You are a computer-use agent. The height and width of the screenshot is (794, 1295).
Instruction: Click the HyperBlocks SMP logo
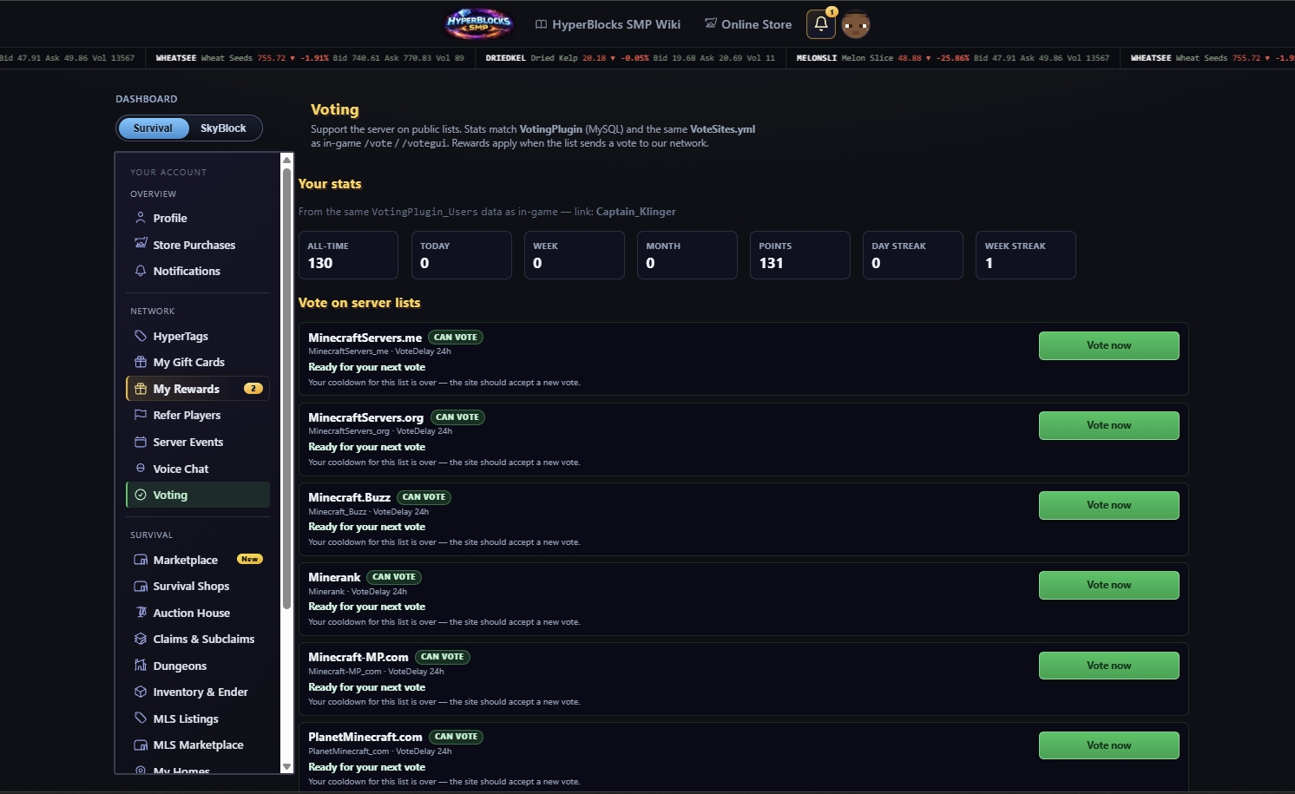pyautogui.click(x=478, y=24)
